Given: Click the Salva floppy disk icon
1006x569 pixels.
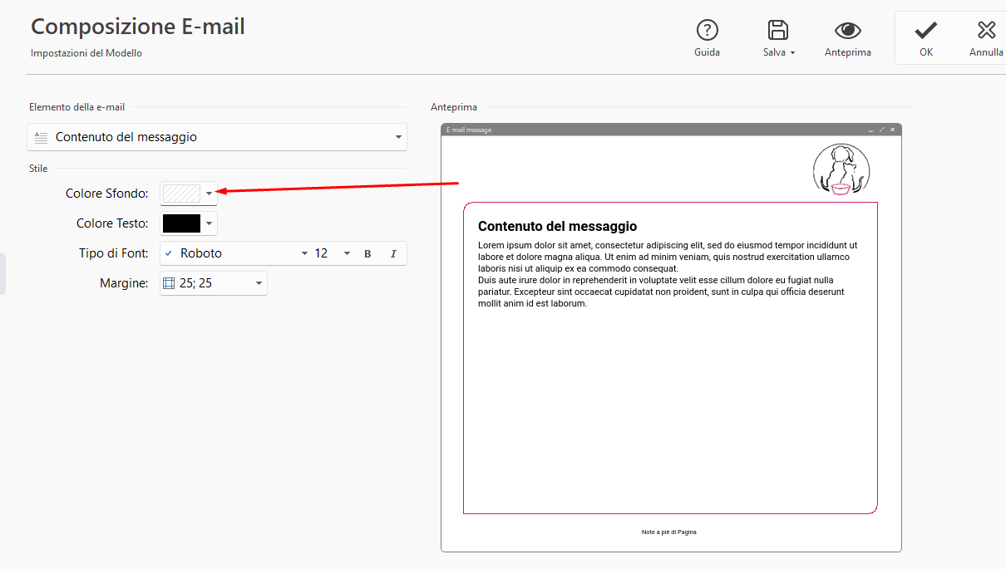Looking at the screenshot, I should point(778,31).
